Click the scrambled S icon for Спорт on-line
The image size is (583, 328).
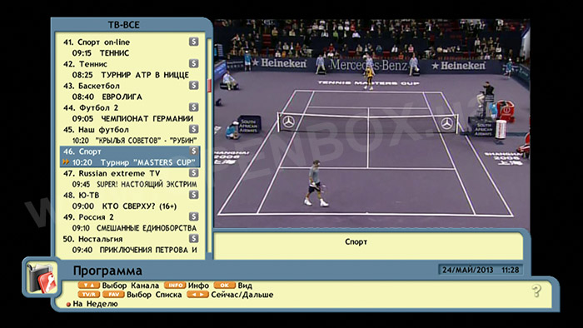pyautogui.click(x=193, y=42)
